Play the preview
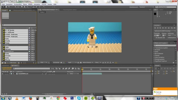 click(x=160, y=28)
